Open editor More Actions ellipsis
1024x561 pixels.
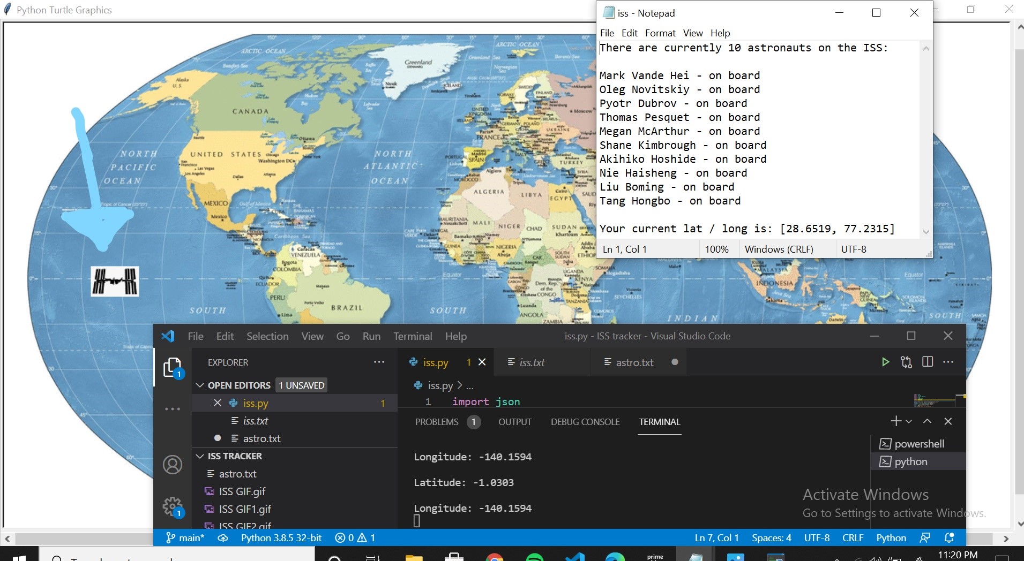tap(948, 362)
